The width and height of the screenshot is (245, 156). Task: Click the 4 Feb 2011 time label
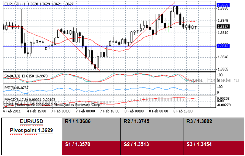coord(11,111)
